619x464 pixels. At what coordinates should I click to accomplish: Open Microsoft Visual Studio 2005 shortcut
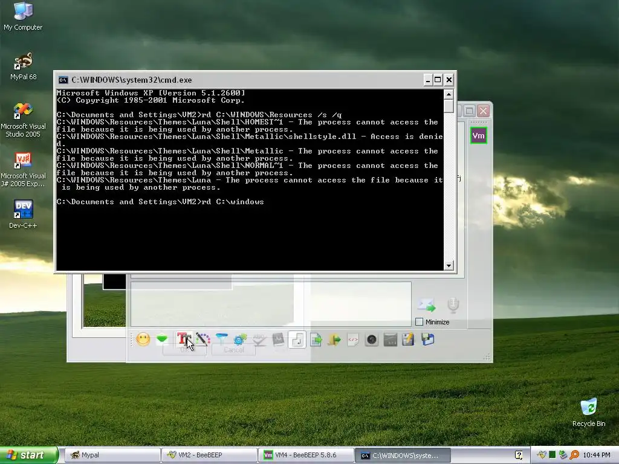(x=23, y=120)
